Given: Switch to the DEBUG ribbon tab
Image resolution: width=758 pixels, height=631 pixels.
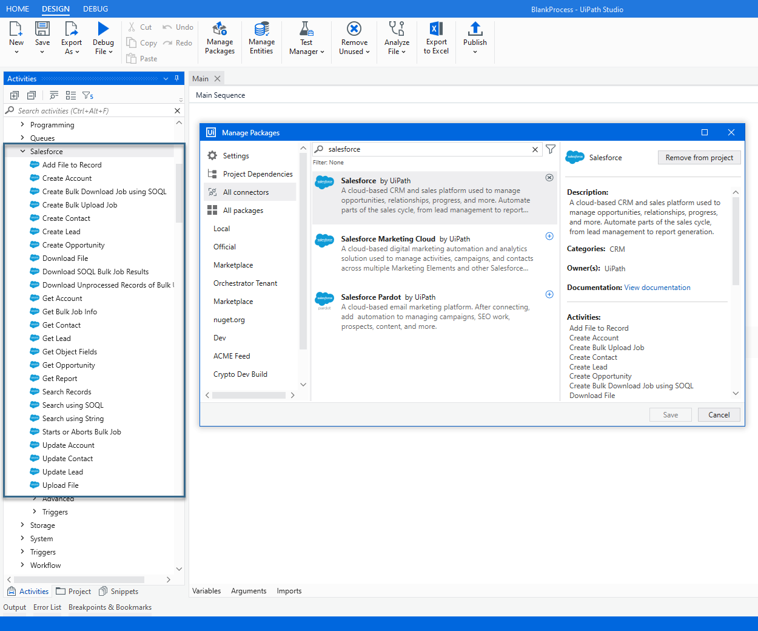Looking at the screenshot, I should pos(95,9).
